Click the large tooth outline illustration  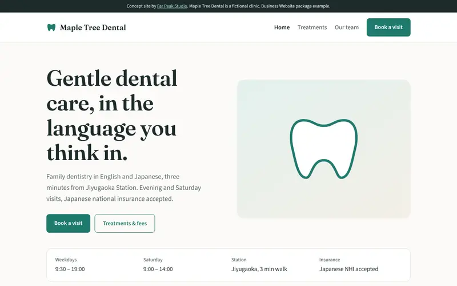pos(323,149)
